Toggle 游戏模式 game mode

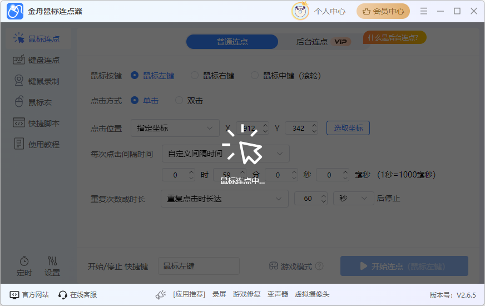pos(290,266)
